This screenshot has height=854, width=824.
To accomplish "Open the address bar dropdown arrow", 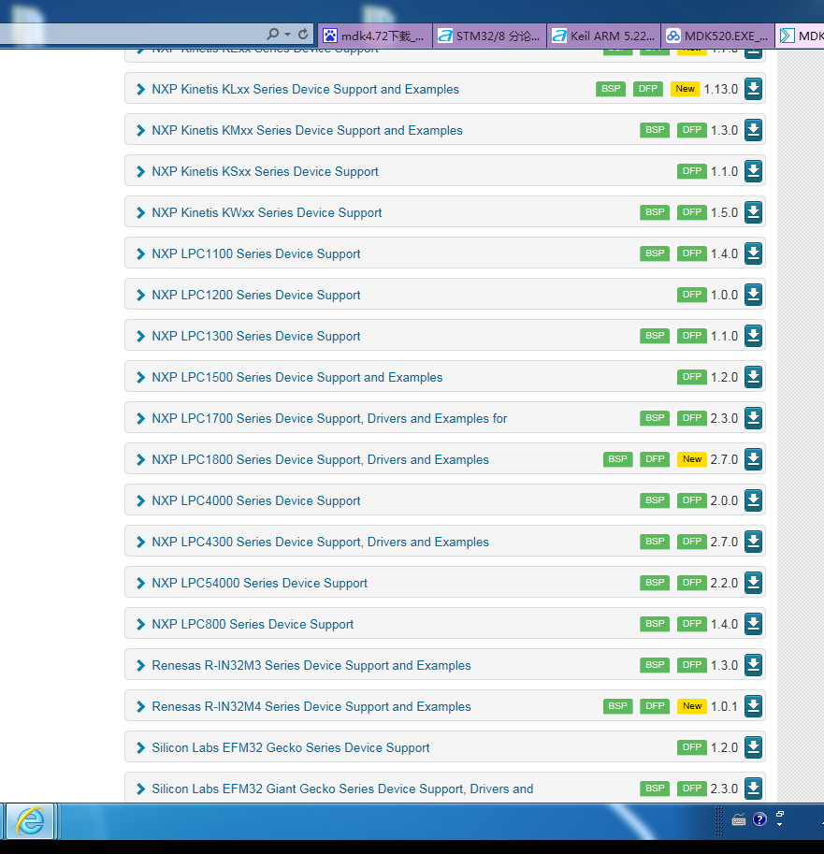I will pyautogui.click(x=287, y=35).
